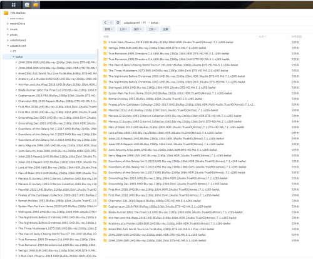Image resolution: width=313 pixels, height=259 pixels.
Task: Refresh the current folder listing
Action: pos(118,23)
